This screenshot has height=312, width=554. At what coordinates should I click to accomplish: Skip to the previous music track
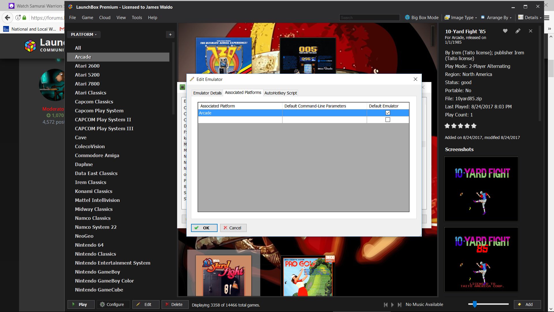[385, 304]
